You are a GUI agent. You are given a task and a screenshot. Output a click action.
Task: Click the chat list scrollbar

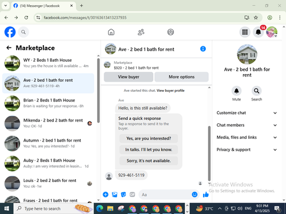(x=98, y=91)
